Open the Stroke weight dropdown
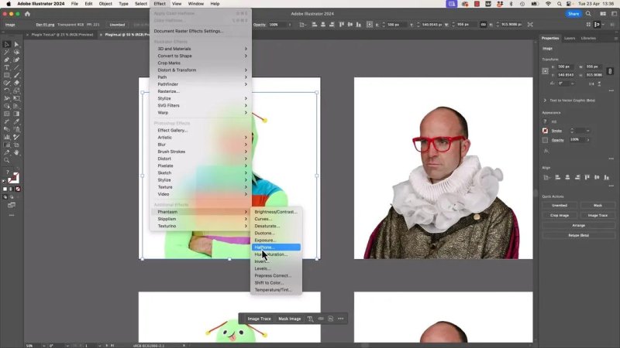620x348 pixels. click(588, 131)
